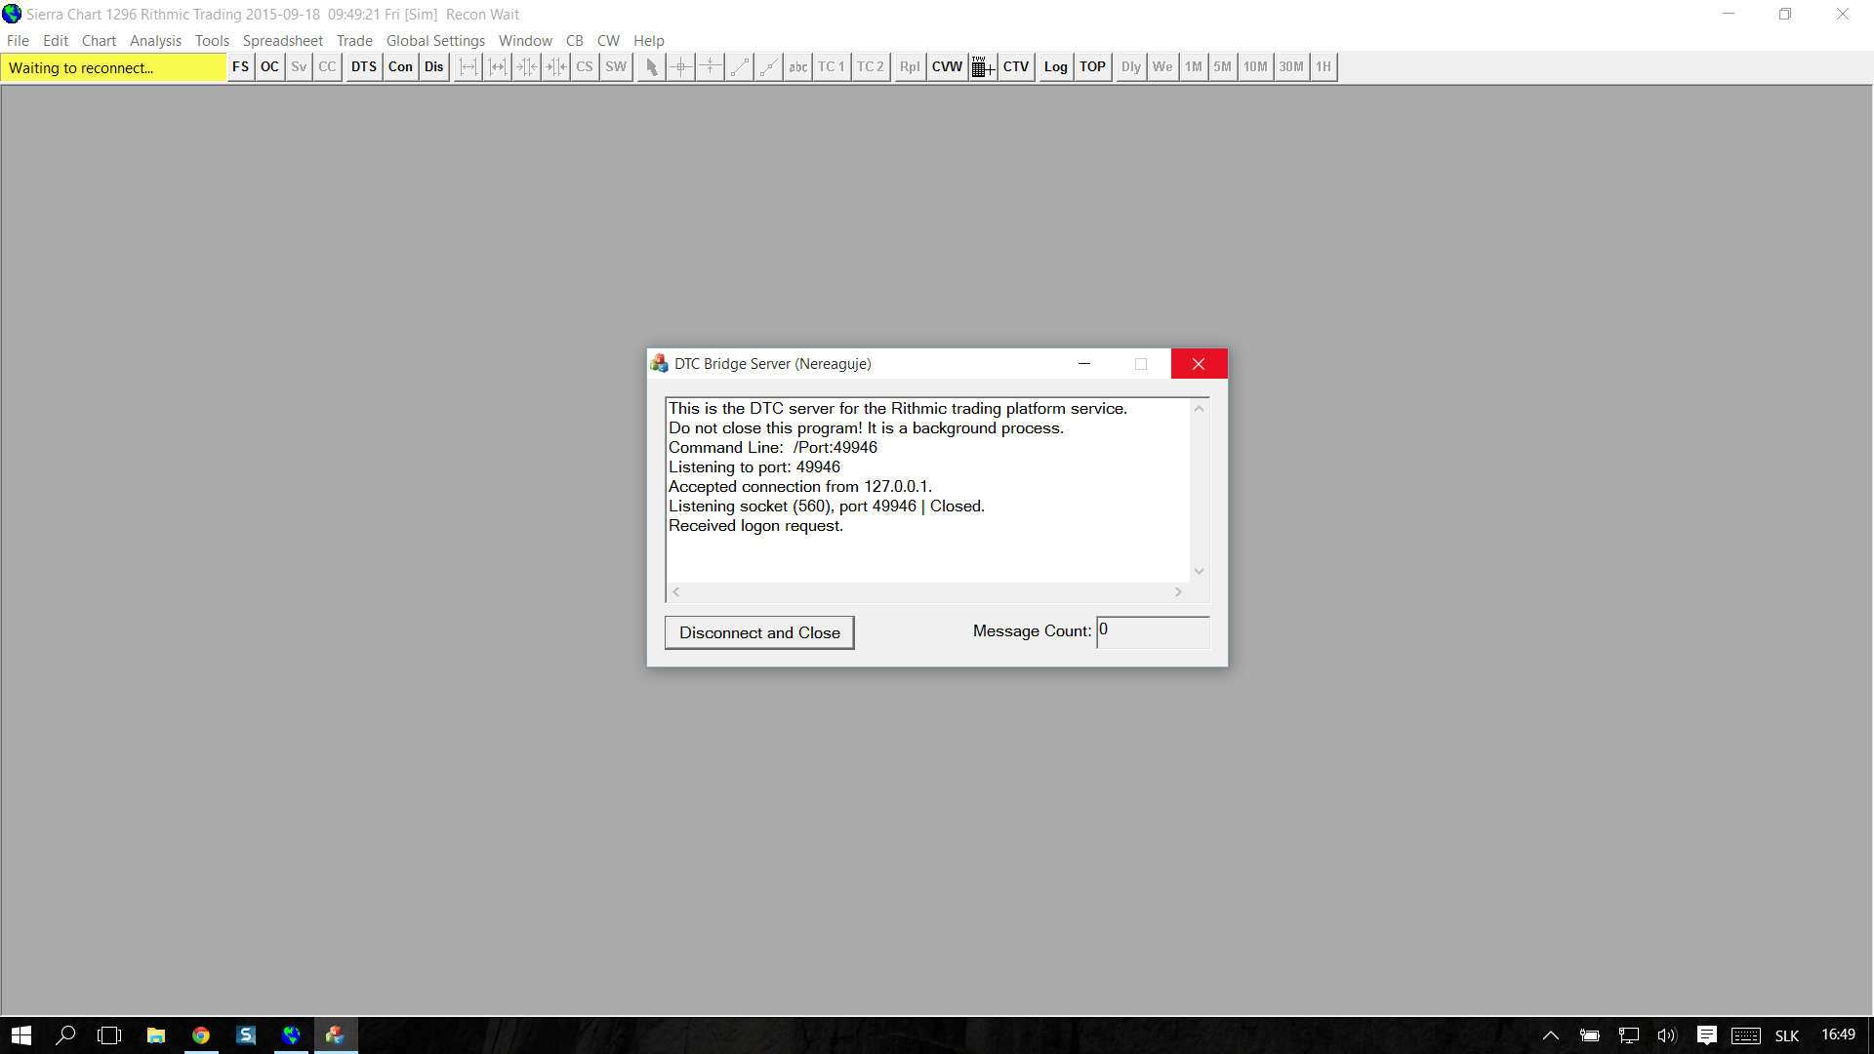Select the pointer tool in toolbar

click(x=651, y=67)
